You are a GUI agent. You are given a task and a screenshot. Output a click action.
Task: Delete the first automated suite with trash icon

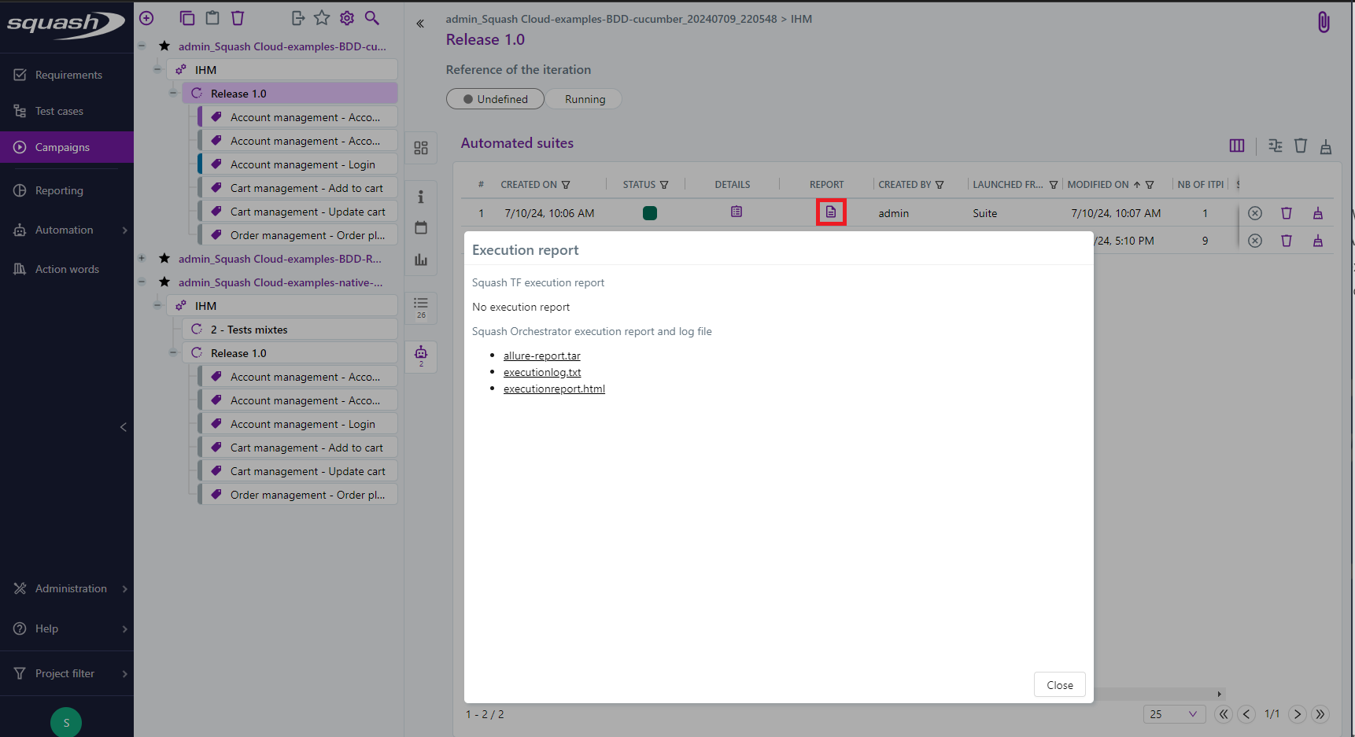(1287, 212)
